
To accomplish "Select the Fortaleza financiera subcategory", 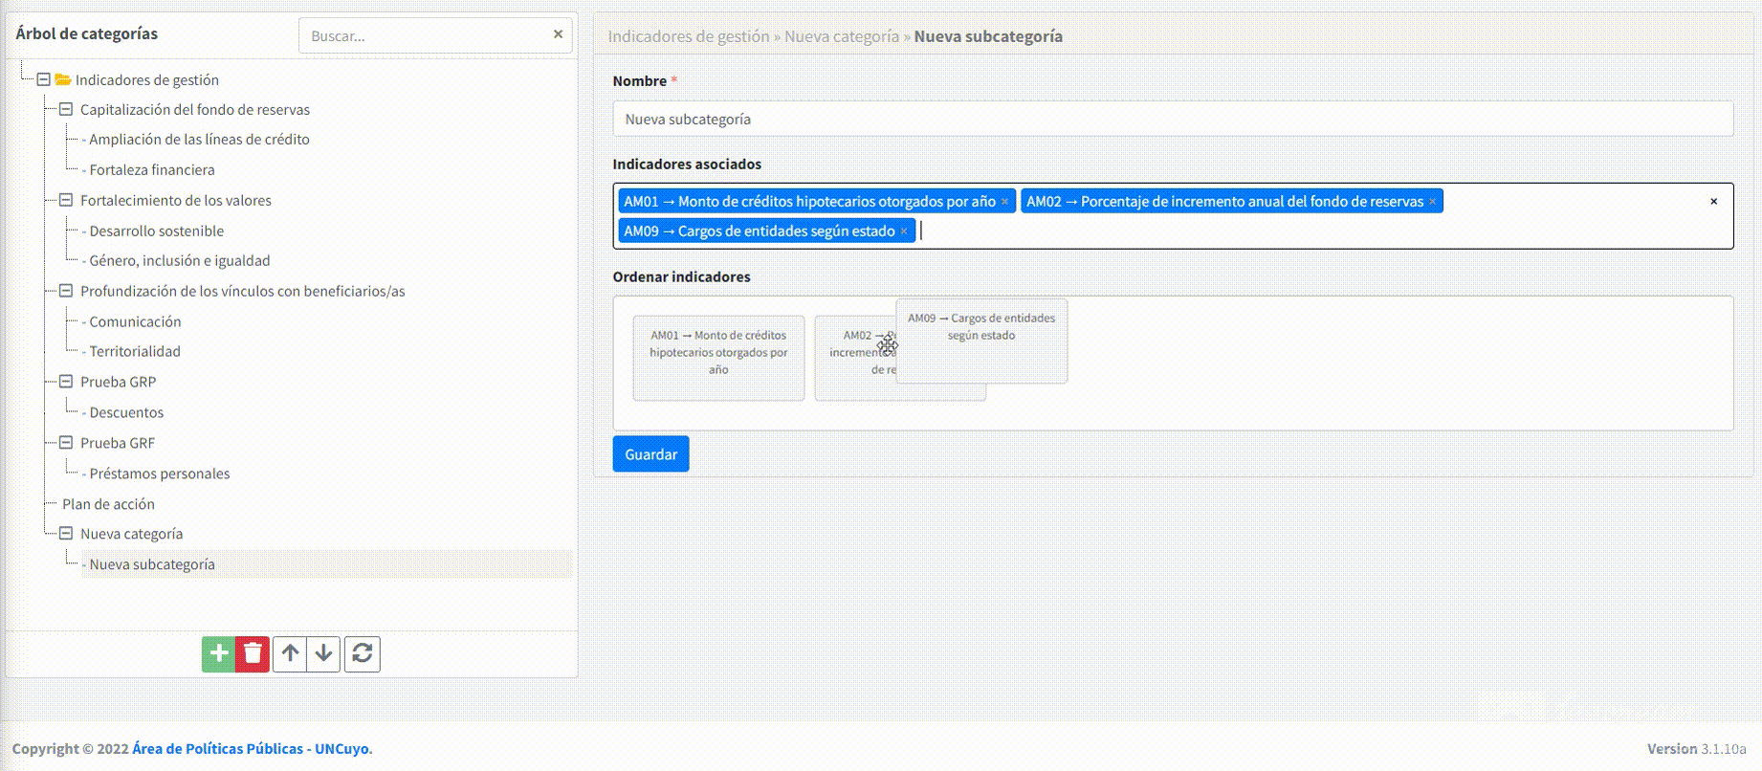I will [151, 170].
